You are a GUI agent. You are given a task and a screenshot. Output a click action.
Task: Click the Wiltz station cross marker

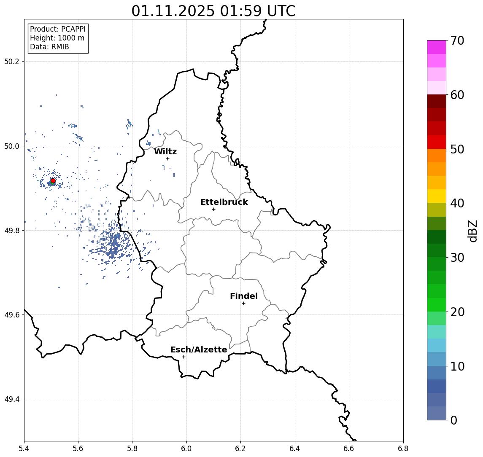(x=167, y=159)
